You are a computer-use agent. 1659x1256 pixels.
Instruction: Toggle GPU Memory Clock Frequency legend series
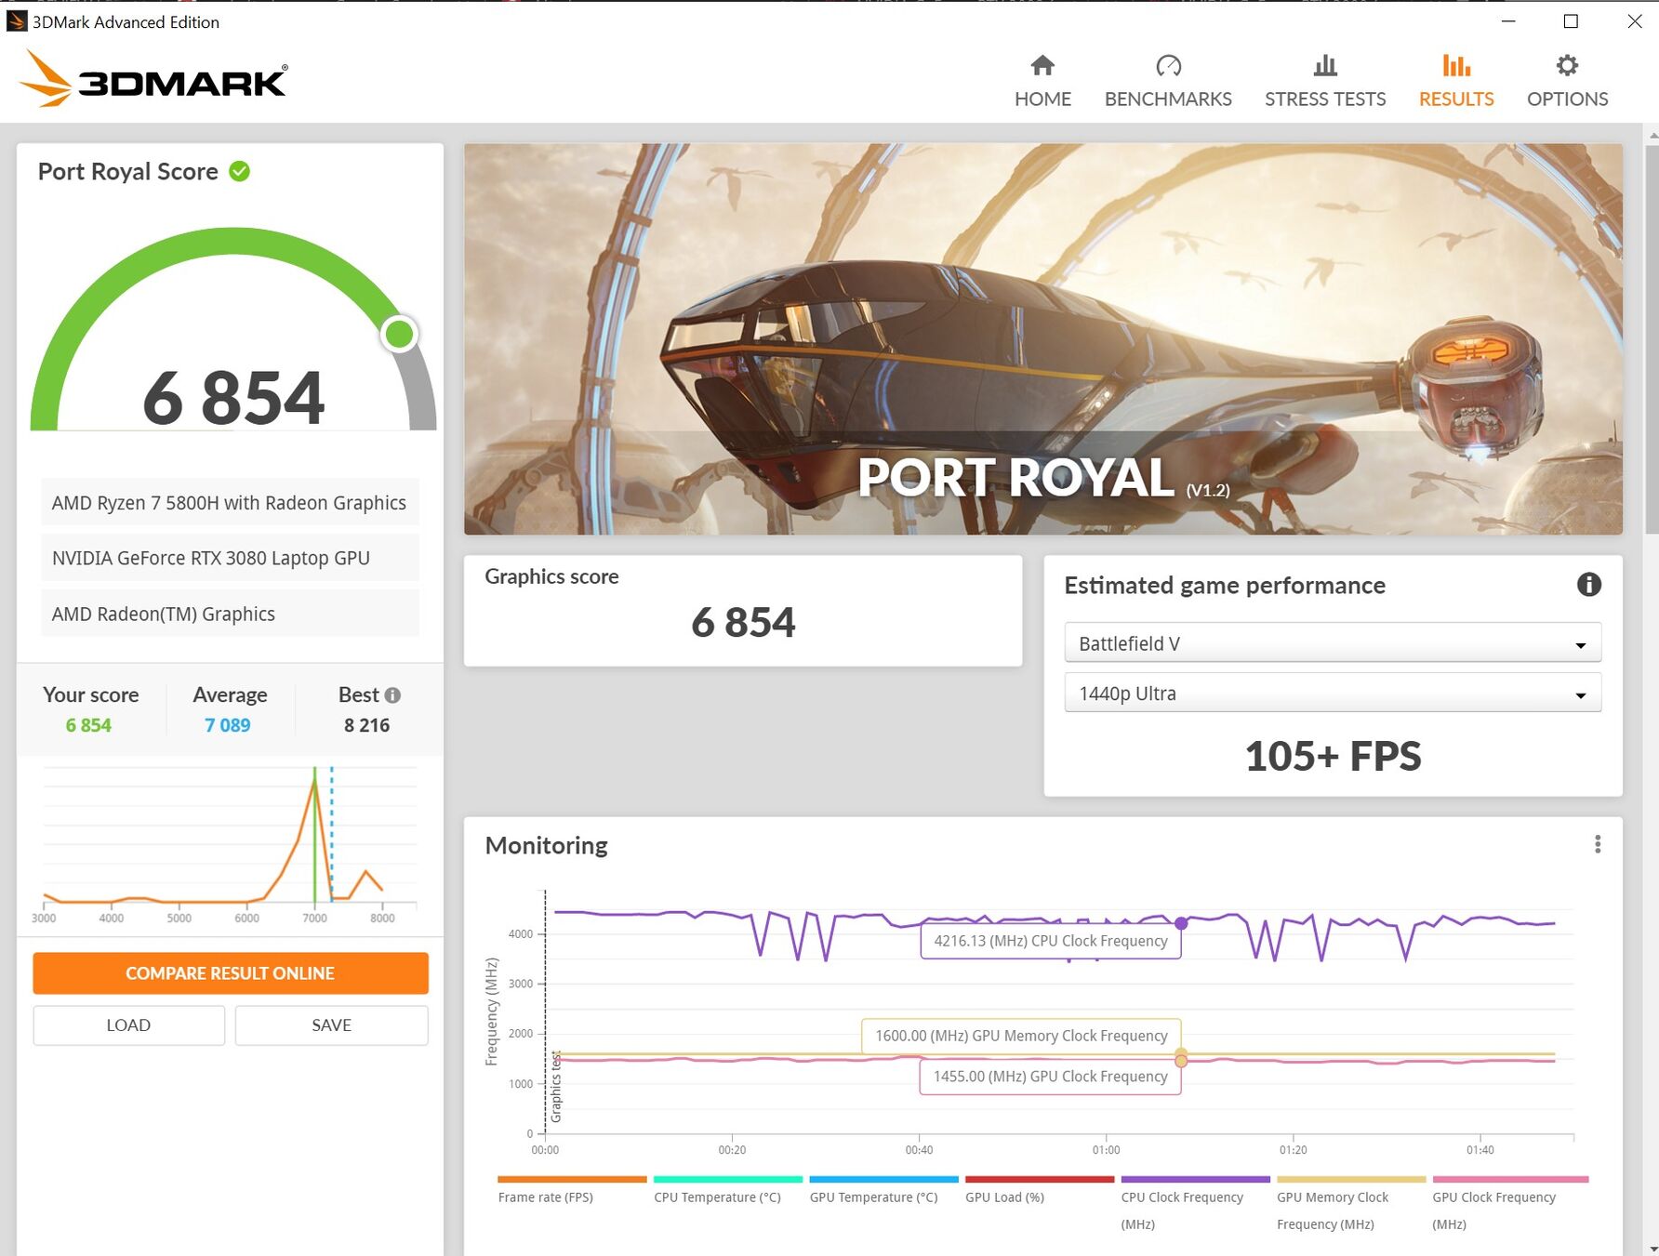click(x=1351, y=1204)
